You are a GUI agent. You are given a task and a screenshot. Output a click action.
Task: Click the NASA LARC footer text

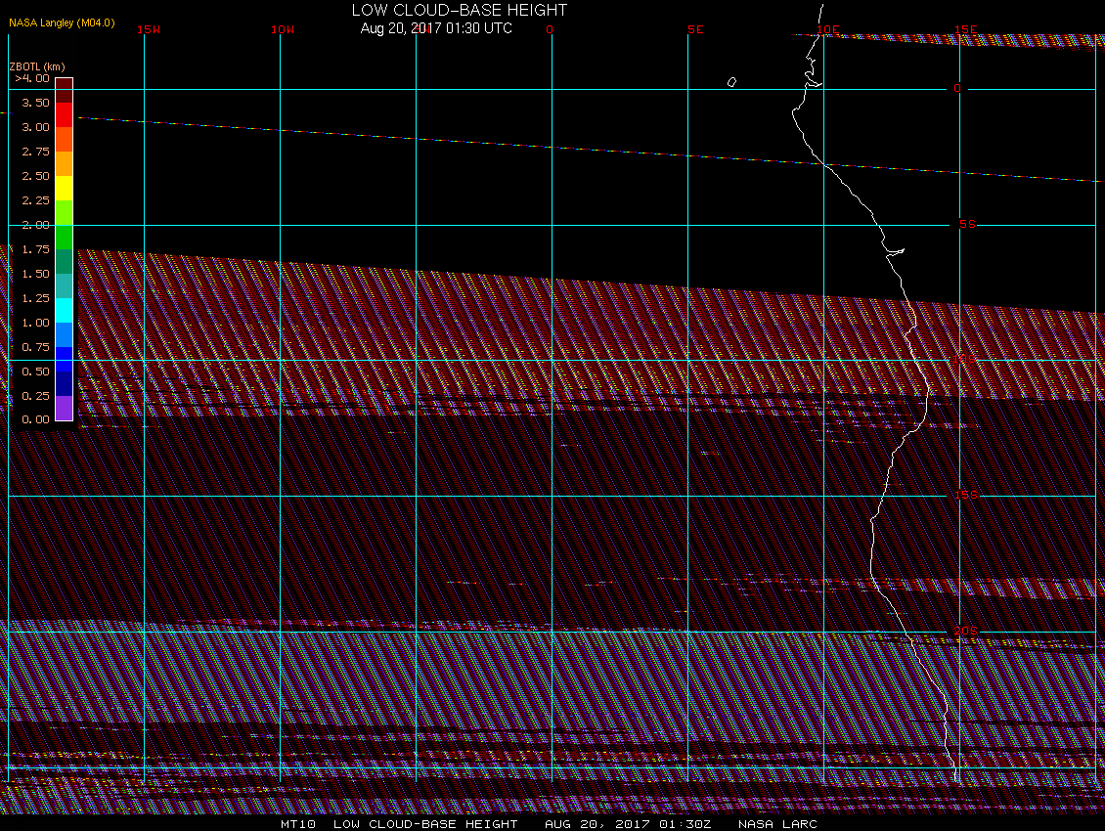777,823
